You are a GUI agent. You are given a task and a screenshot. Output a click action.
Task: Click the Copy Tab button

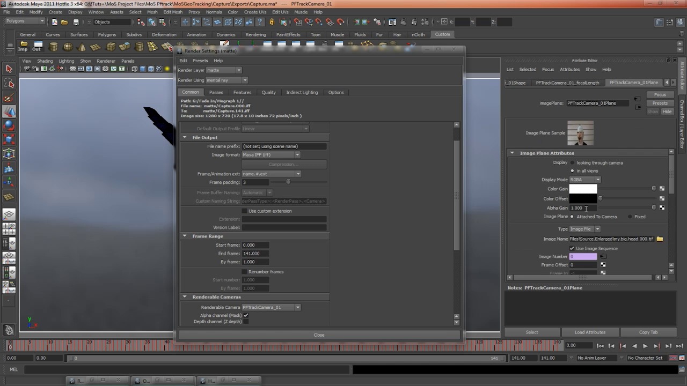[x=648, y=332]
